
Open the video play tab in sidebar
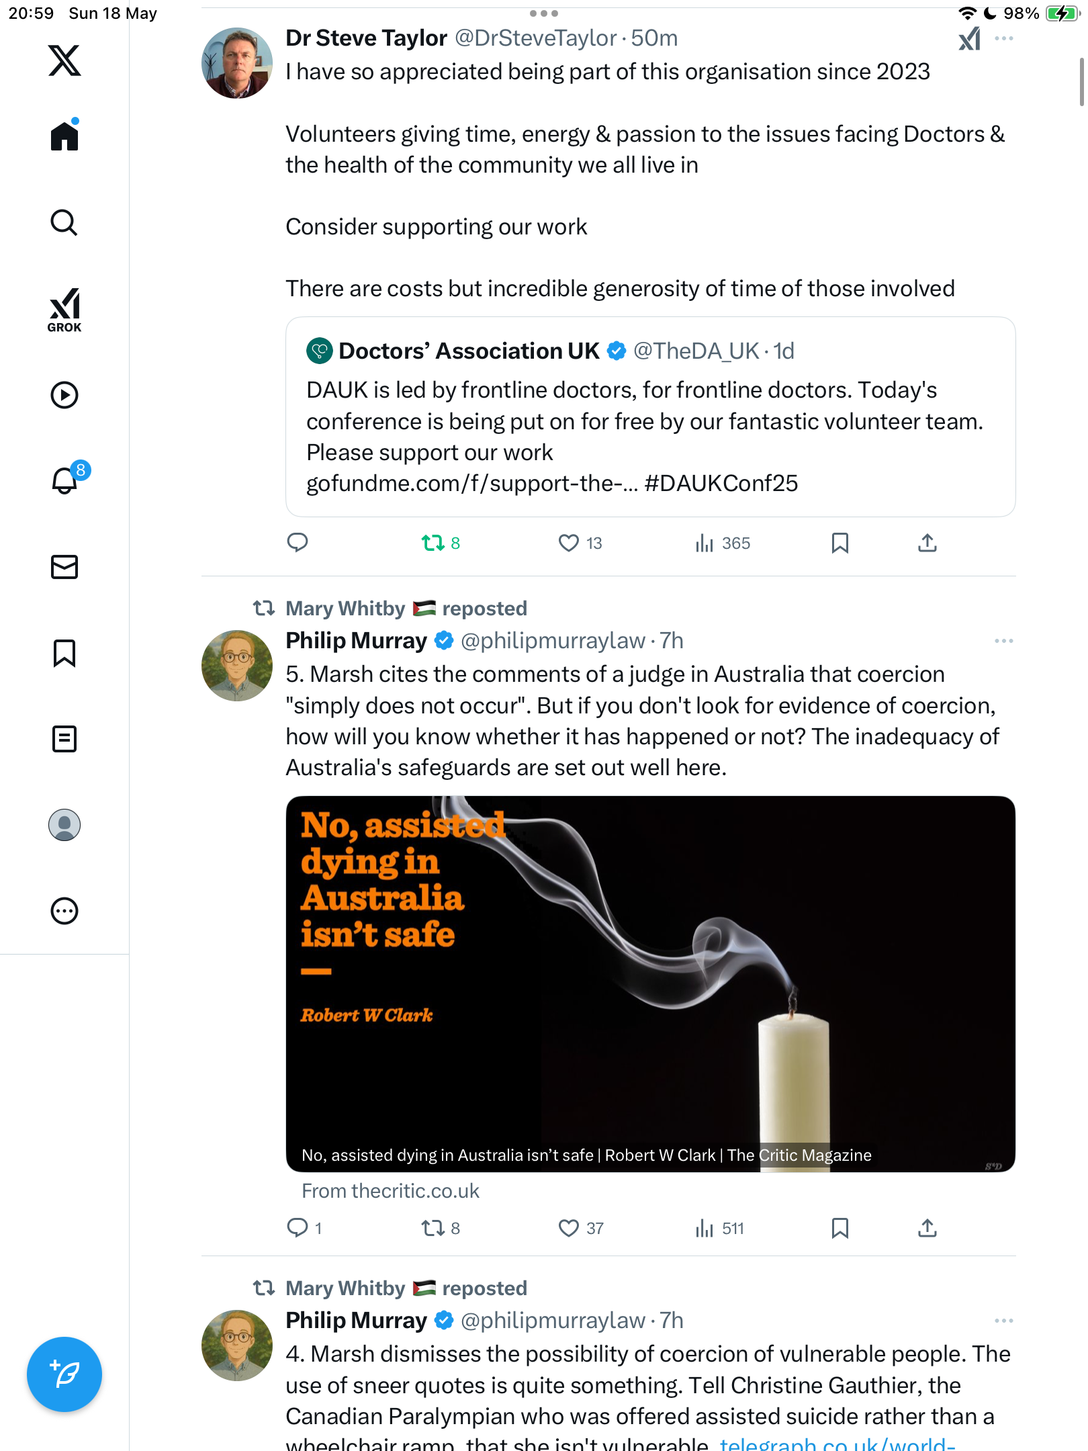pos(64,395)
